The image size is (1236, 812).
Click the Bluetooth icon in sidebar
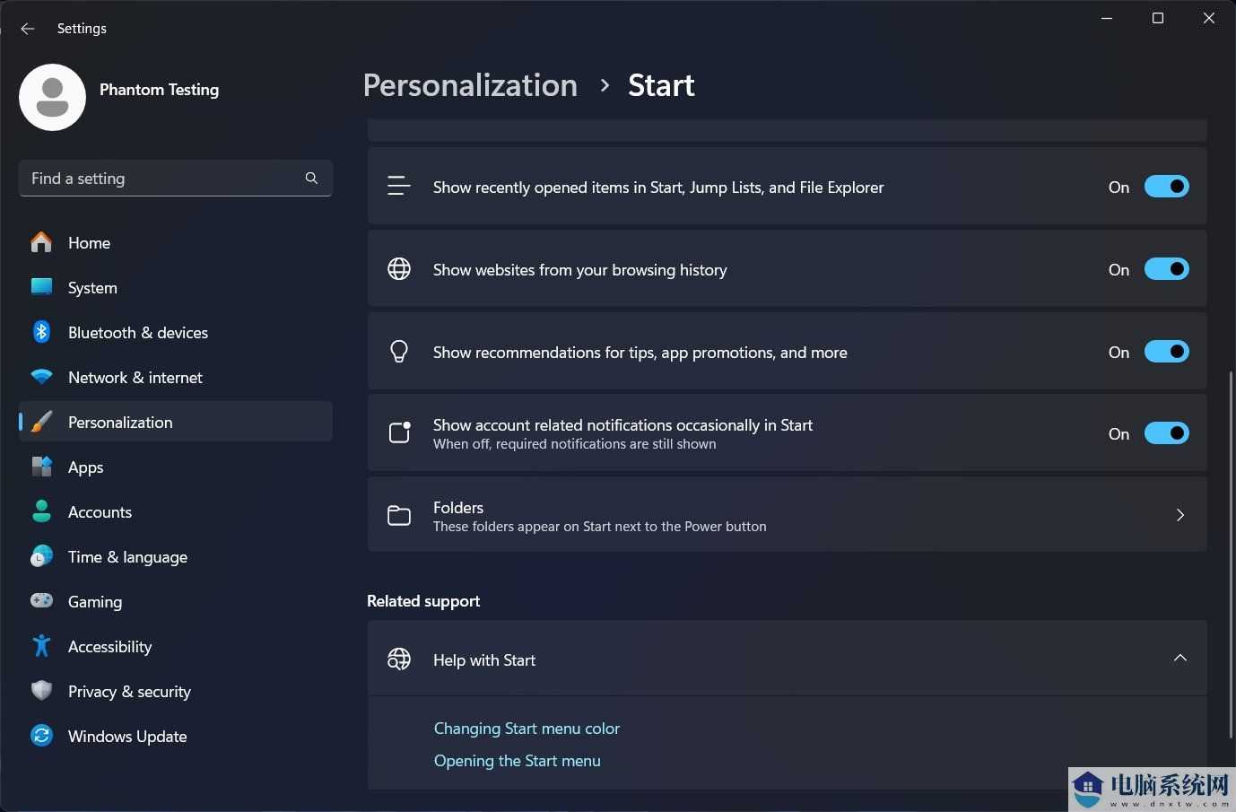(x=41, y=332)
